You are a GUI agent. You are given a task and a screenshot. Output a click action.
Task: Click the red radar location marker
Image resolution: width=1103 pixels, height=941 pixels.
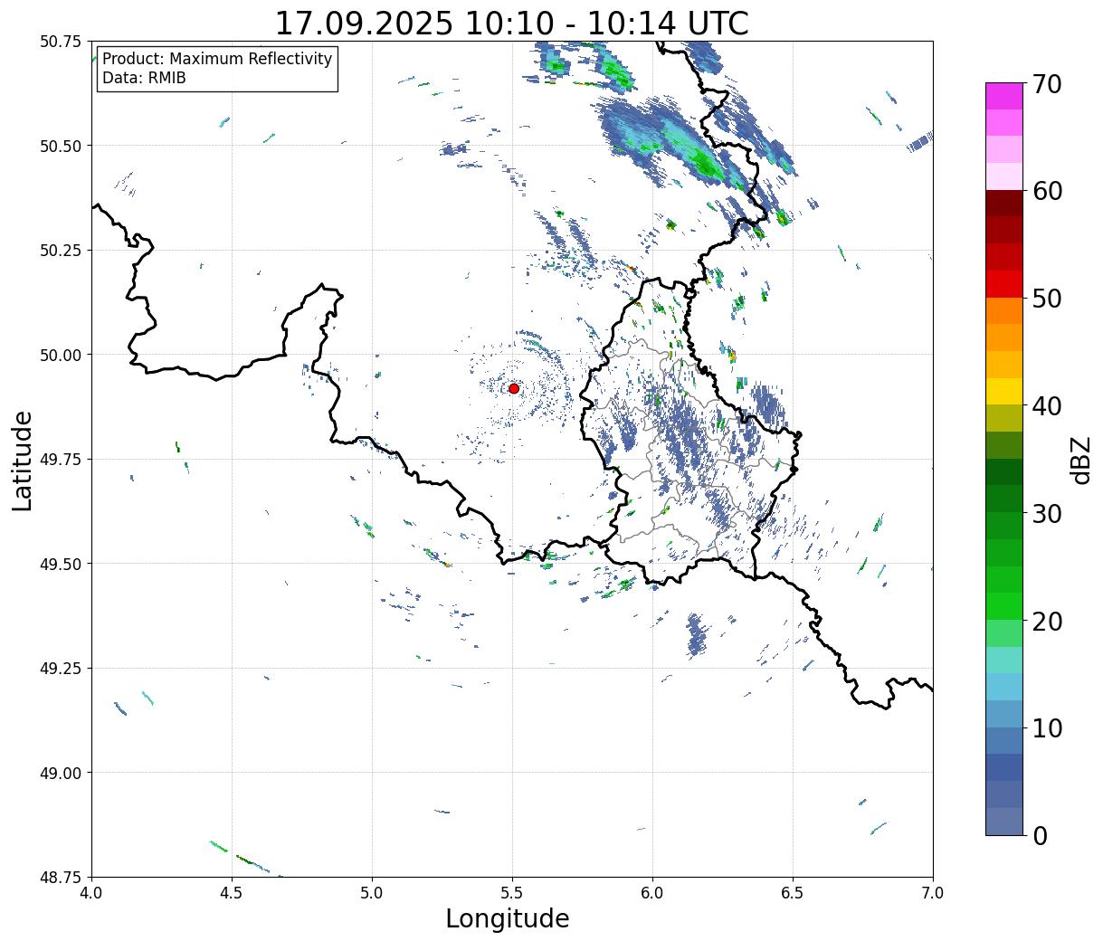pyautogui.click(x=513, y=388)
